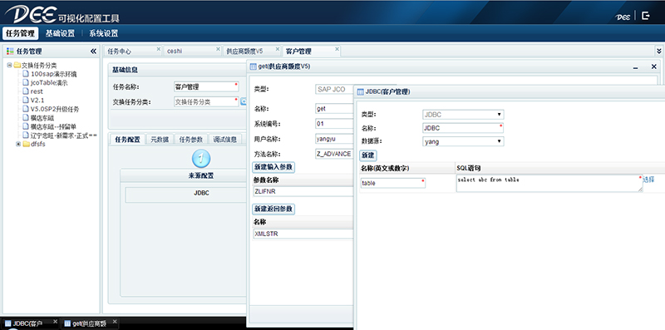Viewport: 665px width, 330px height.
Task: Click the file icon beside rest
Action: click(x=26, y=91)
